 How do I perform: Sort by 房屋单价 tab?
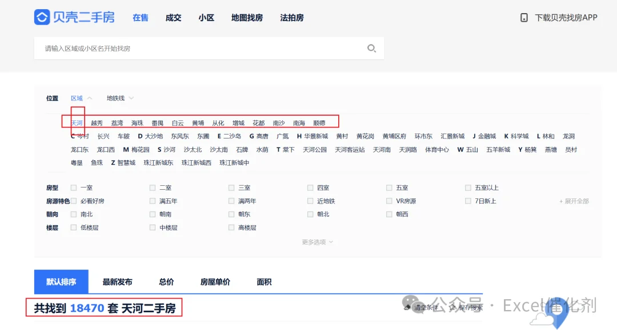pos(215,282)
